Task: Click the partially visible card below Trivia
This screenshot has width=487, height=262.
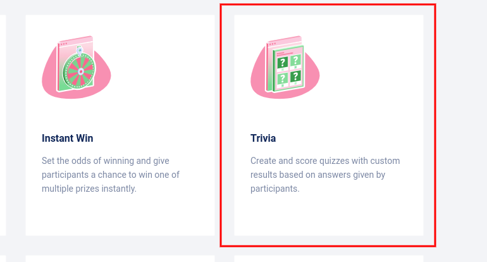Action: (x=329, y=258)
